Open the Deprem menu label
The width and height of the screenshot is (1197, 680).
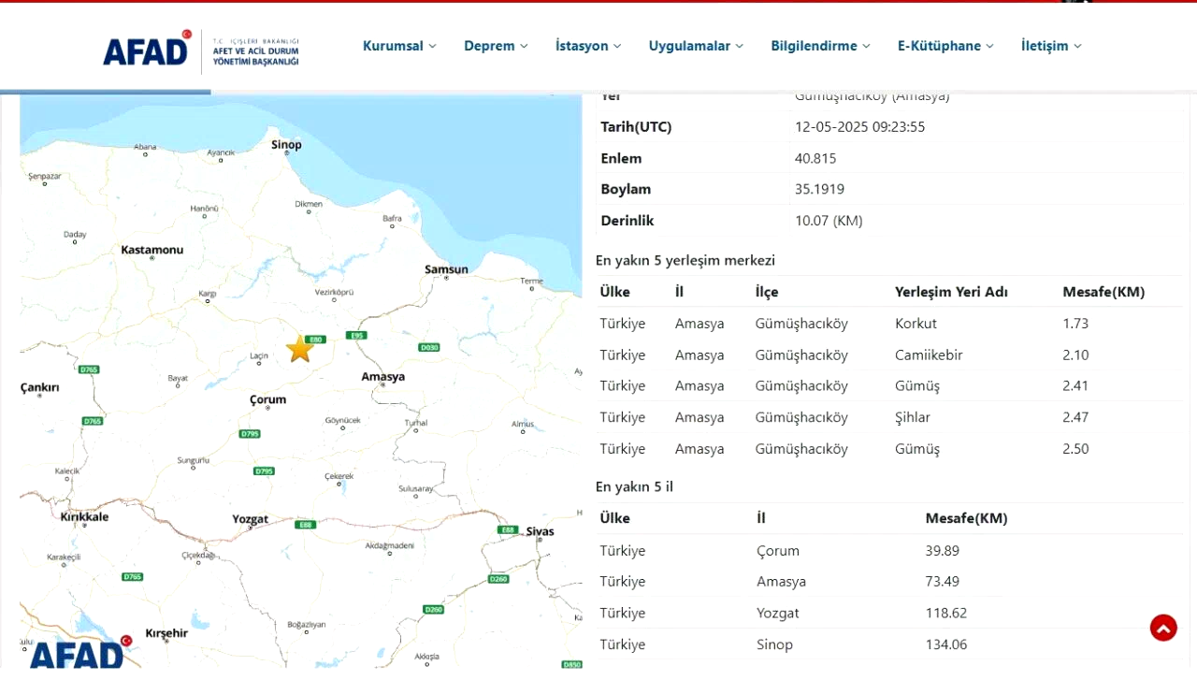coord(489,46)
